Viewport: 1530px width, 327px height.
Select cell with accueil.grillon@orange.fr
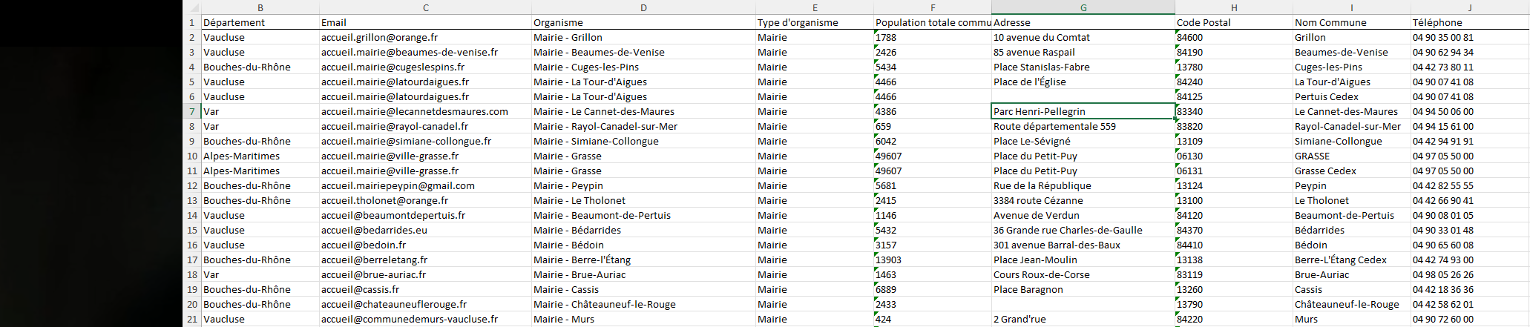[425, 37]
